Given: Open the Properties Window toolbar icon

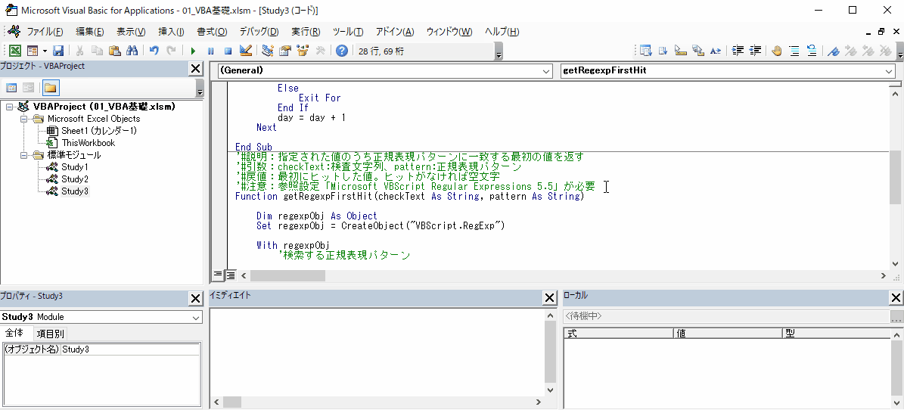Looking at the screenshot, I should tap(284, 51).
